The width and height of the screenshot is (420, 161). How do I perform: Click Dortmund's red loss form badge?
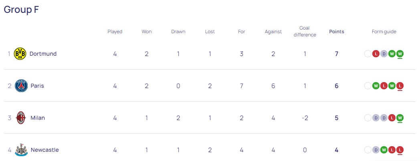pyautogui.click(x=376, y=54)
